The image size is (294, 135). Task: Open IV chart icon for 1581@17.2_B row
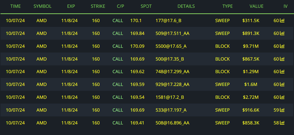click(282, 97)
